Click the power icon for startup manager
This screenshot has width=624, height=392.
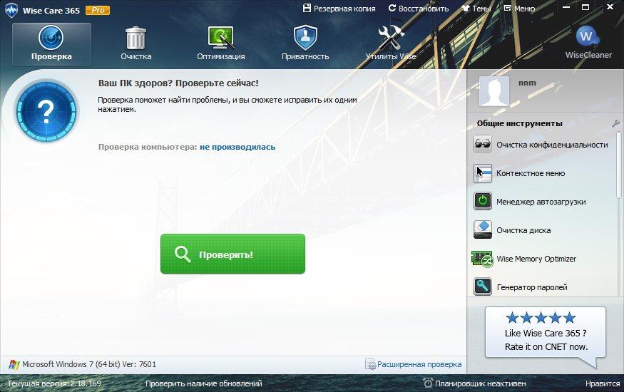pyautogui.click(x=483, y=201)
